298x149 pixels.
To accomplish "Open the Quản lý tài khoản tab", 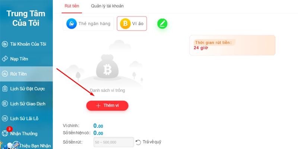I will click(107, 6).
